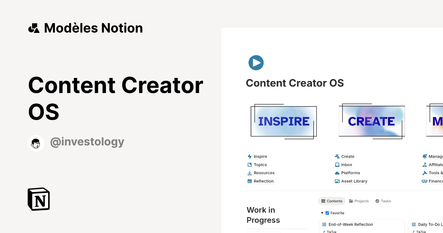The width and height of the screenshot is (443, 233).
Task: Select the Platforms cloud icon
Action: click(x=337, y=173)
